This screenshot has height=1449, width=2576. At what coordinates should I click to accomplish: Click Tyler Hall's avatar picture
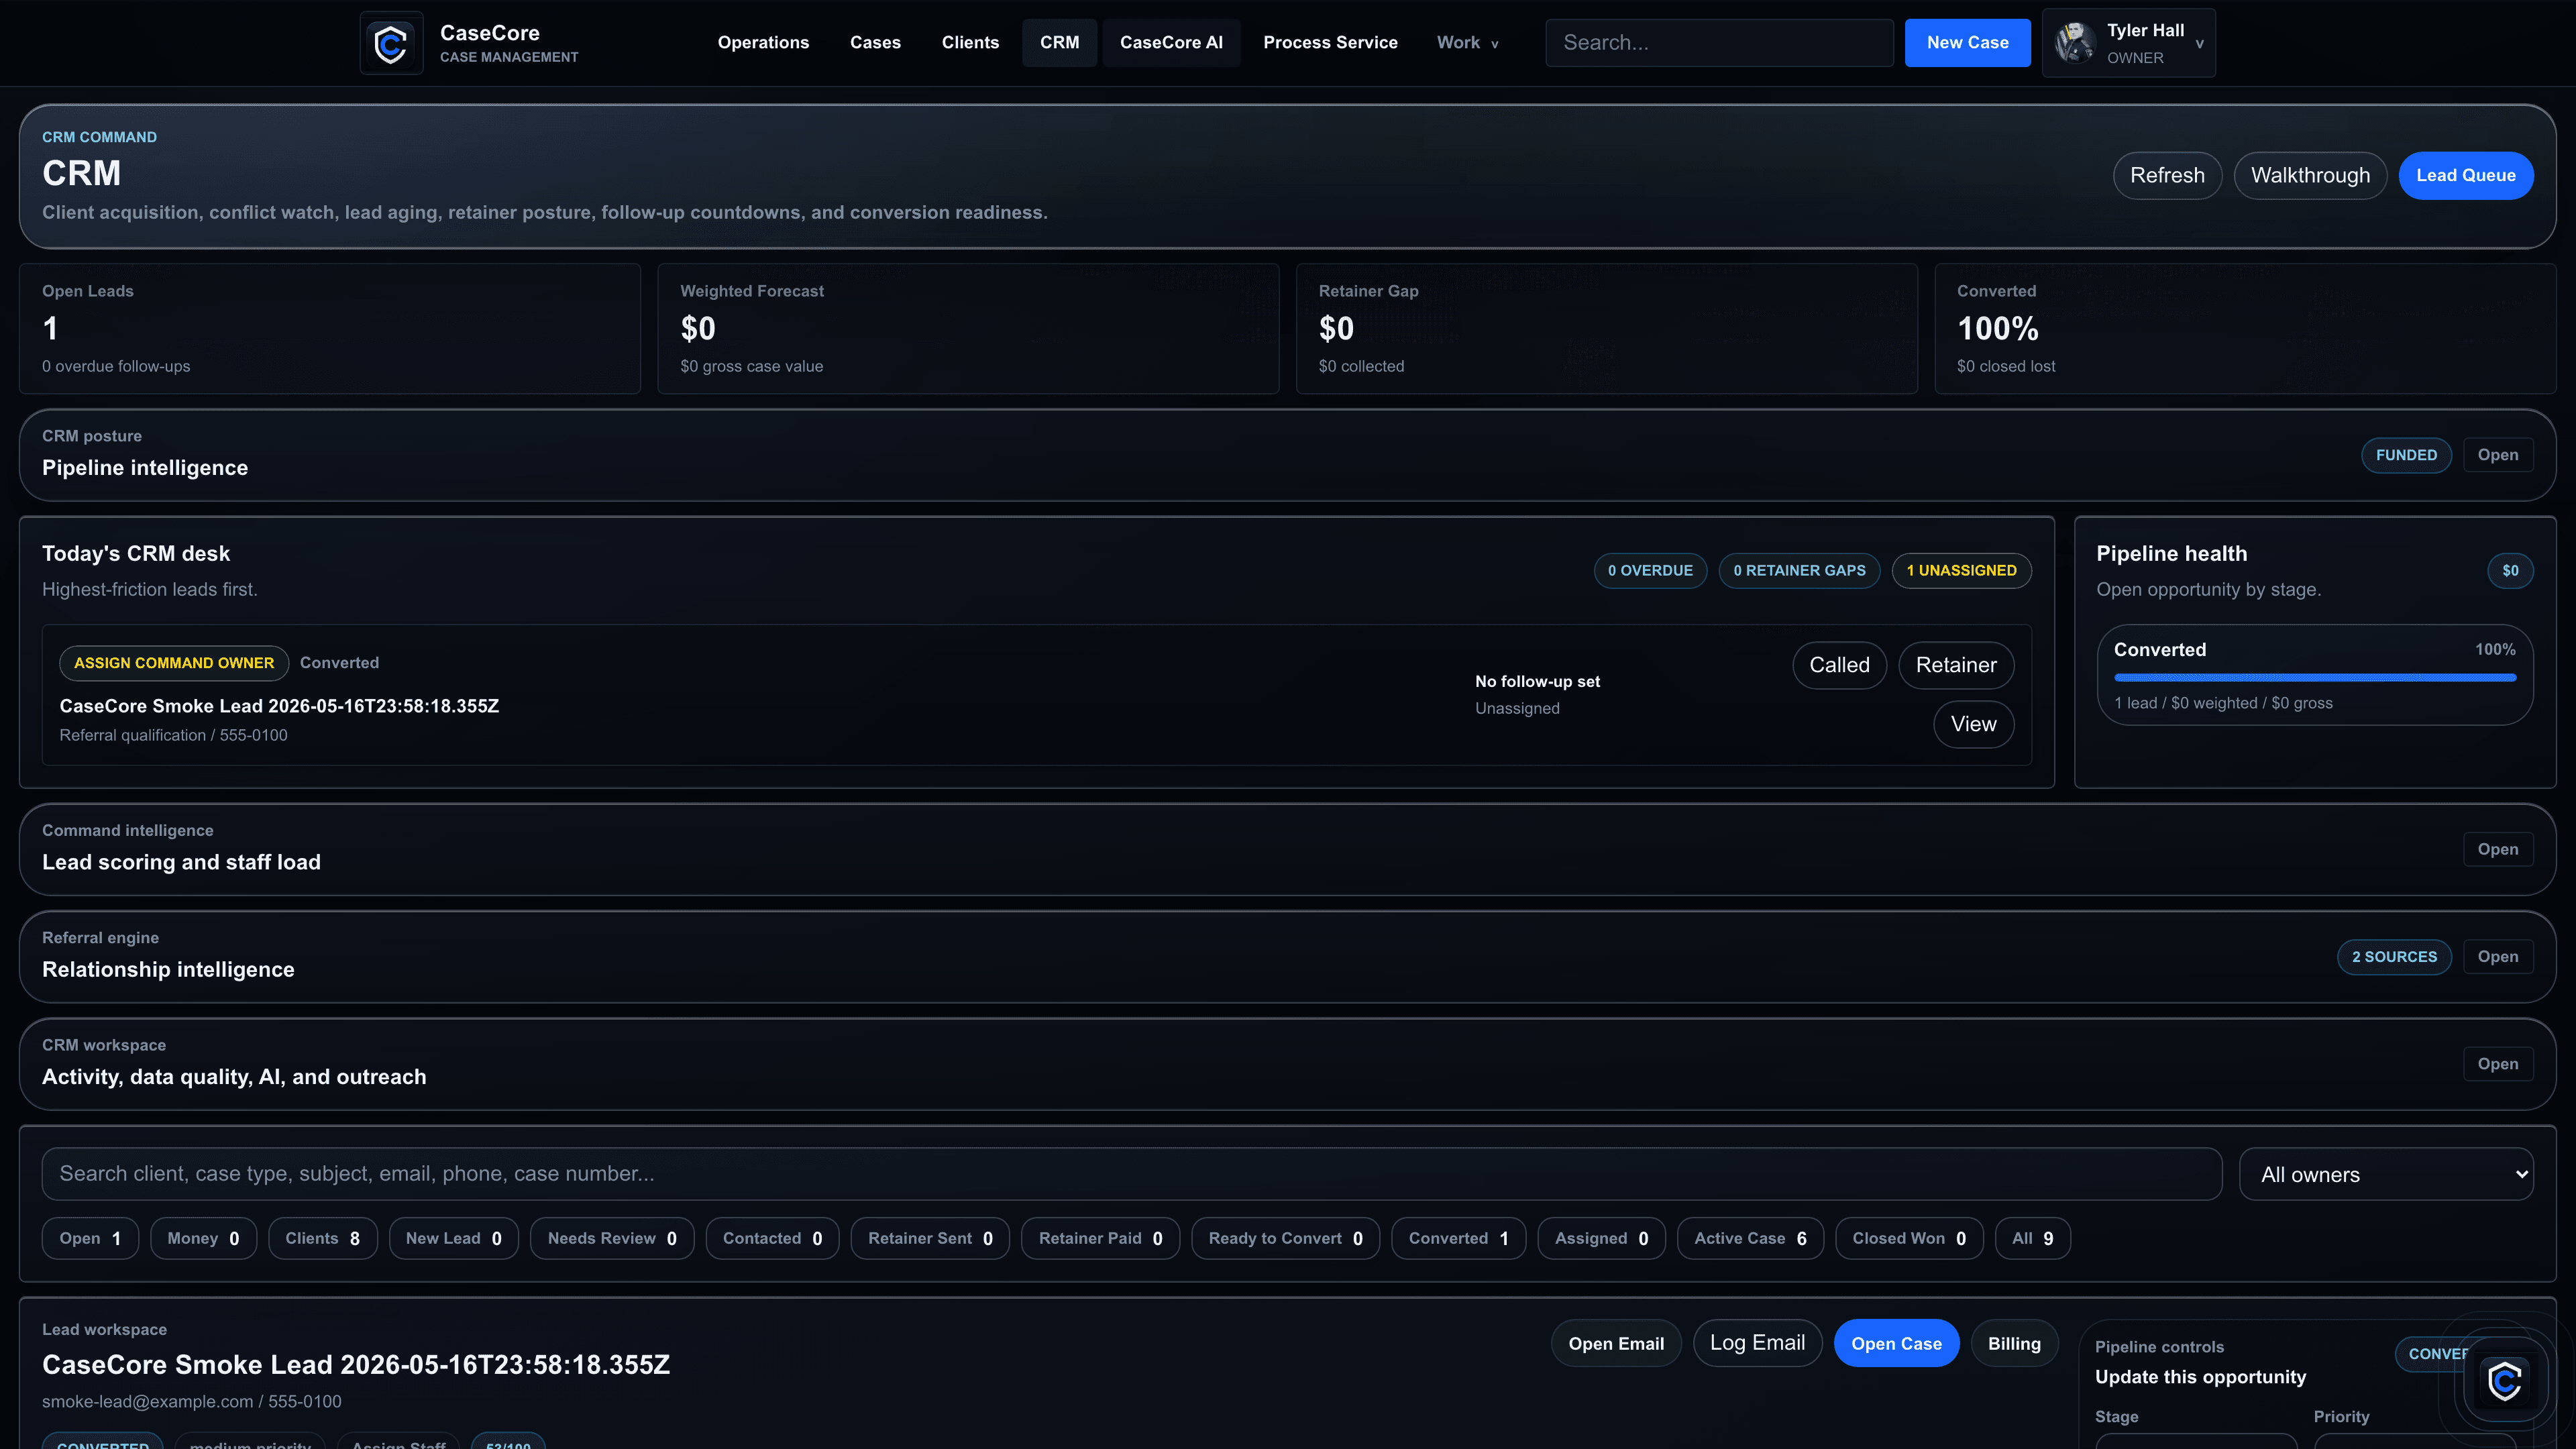click(x=2075, y=43)
